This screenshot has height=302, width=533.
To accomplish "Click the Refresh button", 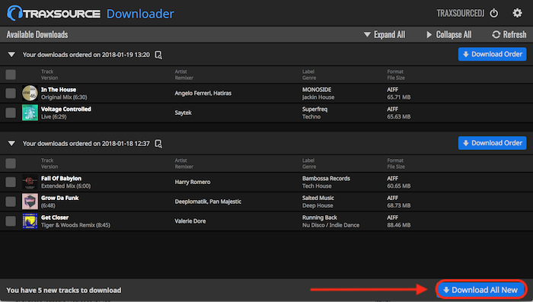I will (509, 35).
